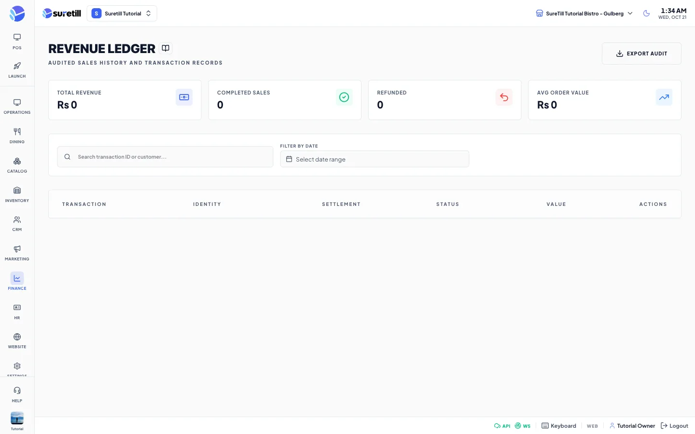This screenshot has width=695, height=434.
Task: Click the Total Revenue cash icon
Action: click(184, 97)
